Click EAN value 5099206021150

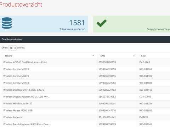point(107,90)
